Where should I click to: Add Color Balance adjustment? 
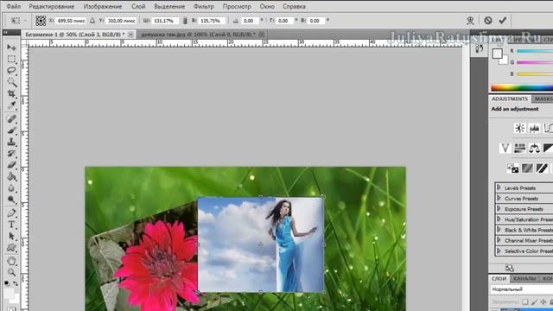point(534,148)
